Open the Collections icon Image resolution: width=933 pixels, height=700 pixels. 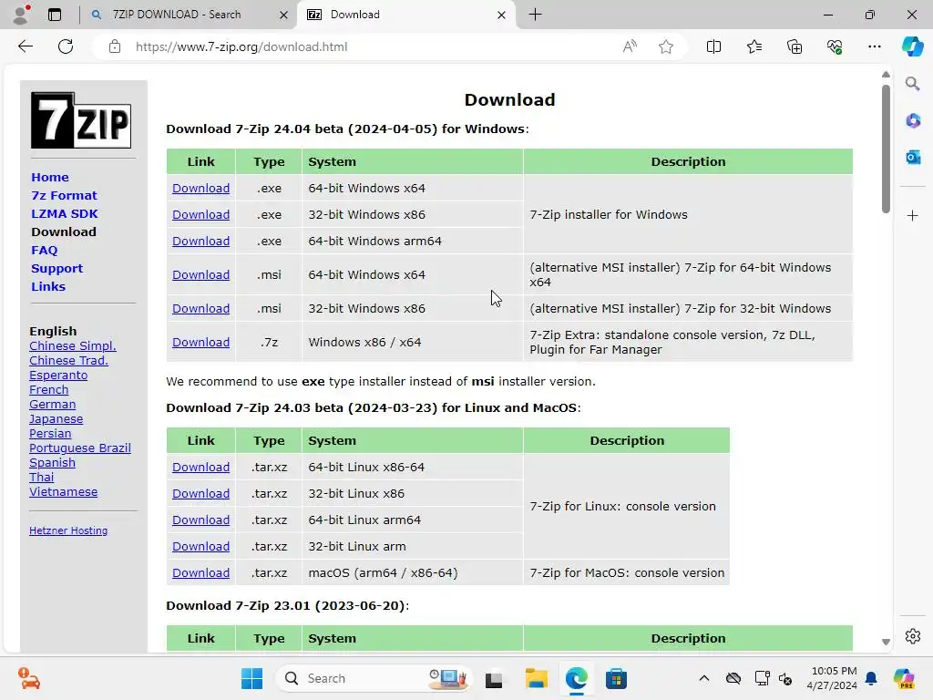pyautogui.click(x=795, y=46)
